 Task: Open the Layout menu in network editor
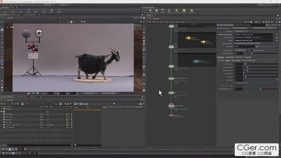172,22
